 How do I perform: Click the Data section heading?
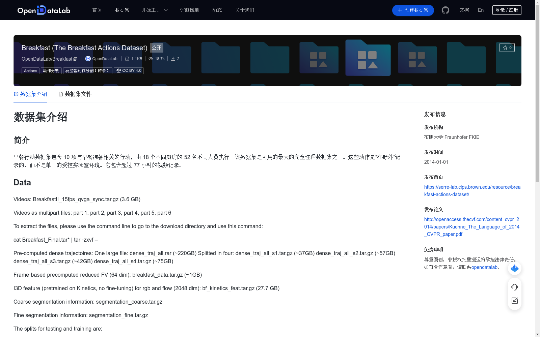tap(22, 183)
